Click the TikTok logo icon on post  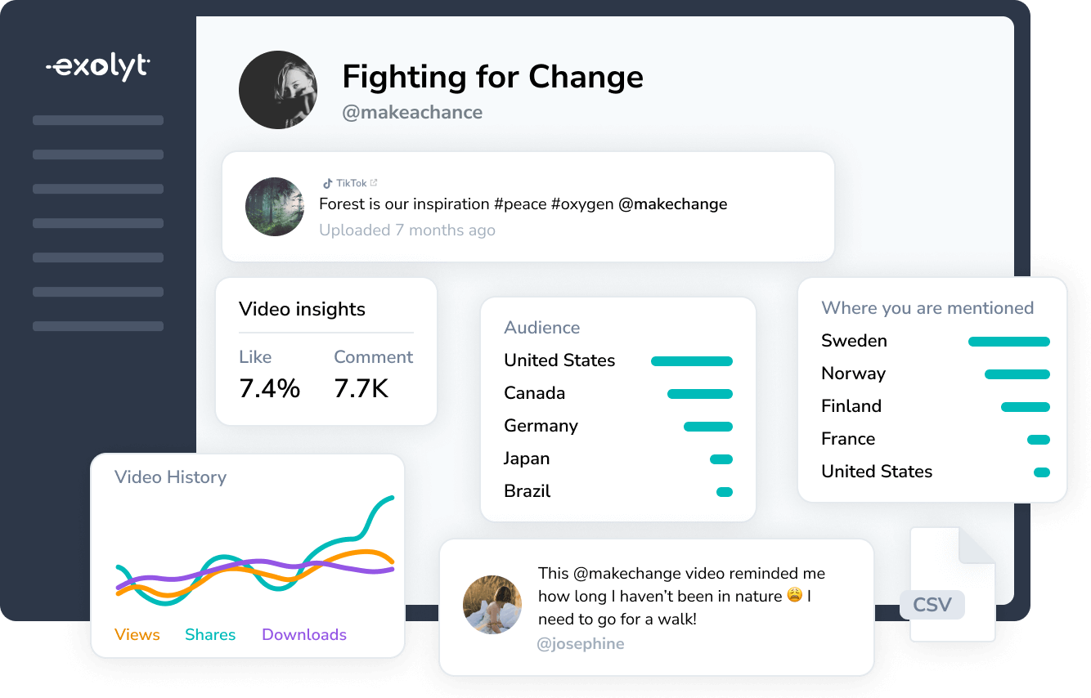pyautogui.click(x=327, y=184)
